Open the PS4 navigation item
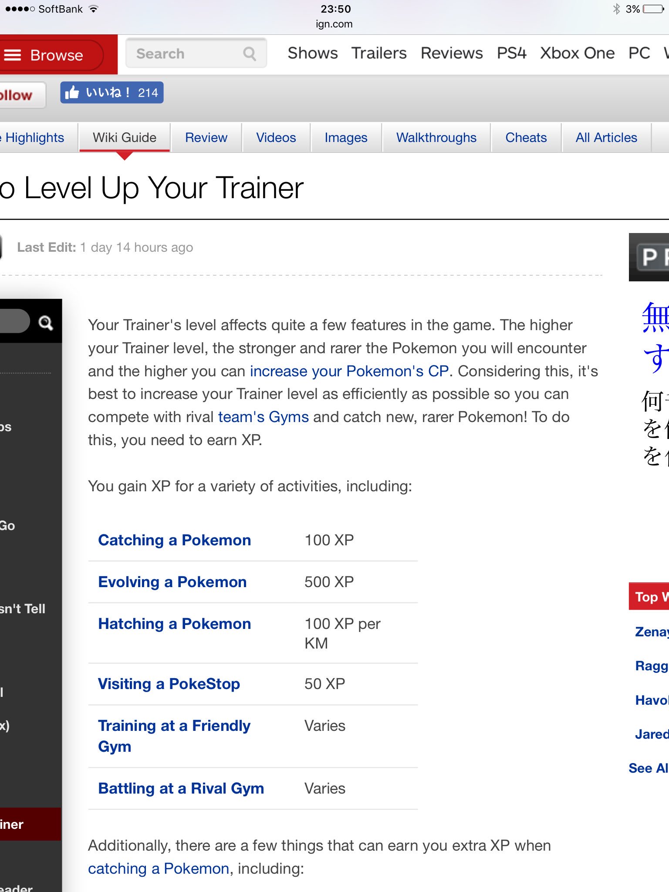The height and width of the screenshot is (892, 669). (512, 53)
